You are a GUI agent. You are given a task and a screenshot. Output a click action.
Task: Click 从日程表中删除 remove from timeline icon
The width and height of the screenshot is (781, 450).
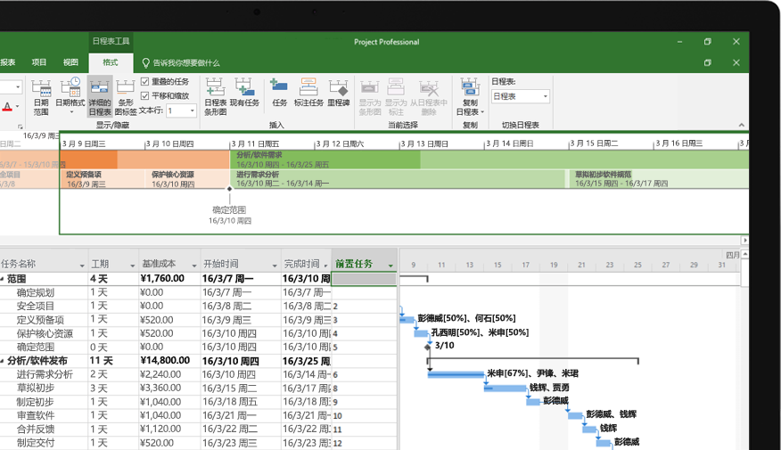point(428,86)
